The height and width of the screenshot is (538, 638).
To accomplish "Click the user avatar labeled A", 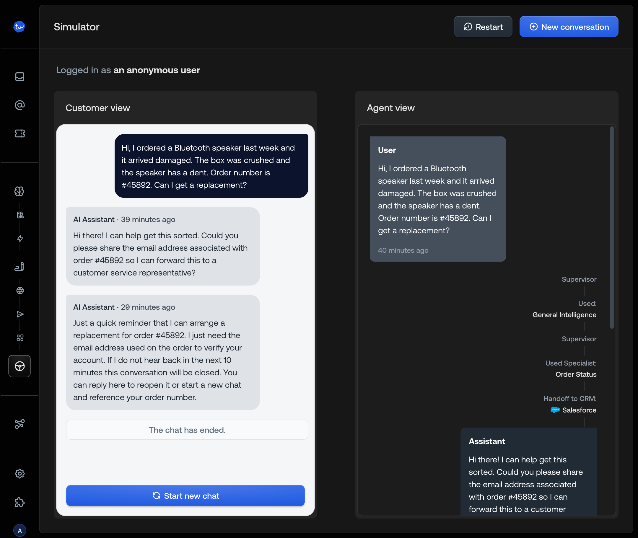I will 20,530.
